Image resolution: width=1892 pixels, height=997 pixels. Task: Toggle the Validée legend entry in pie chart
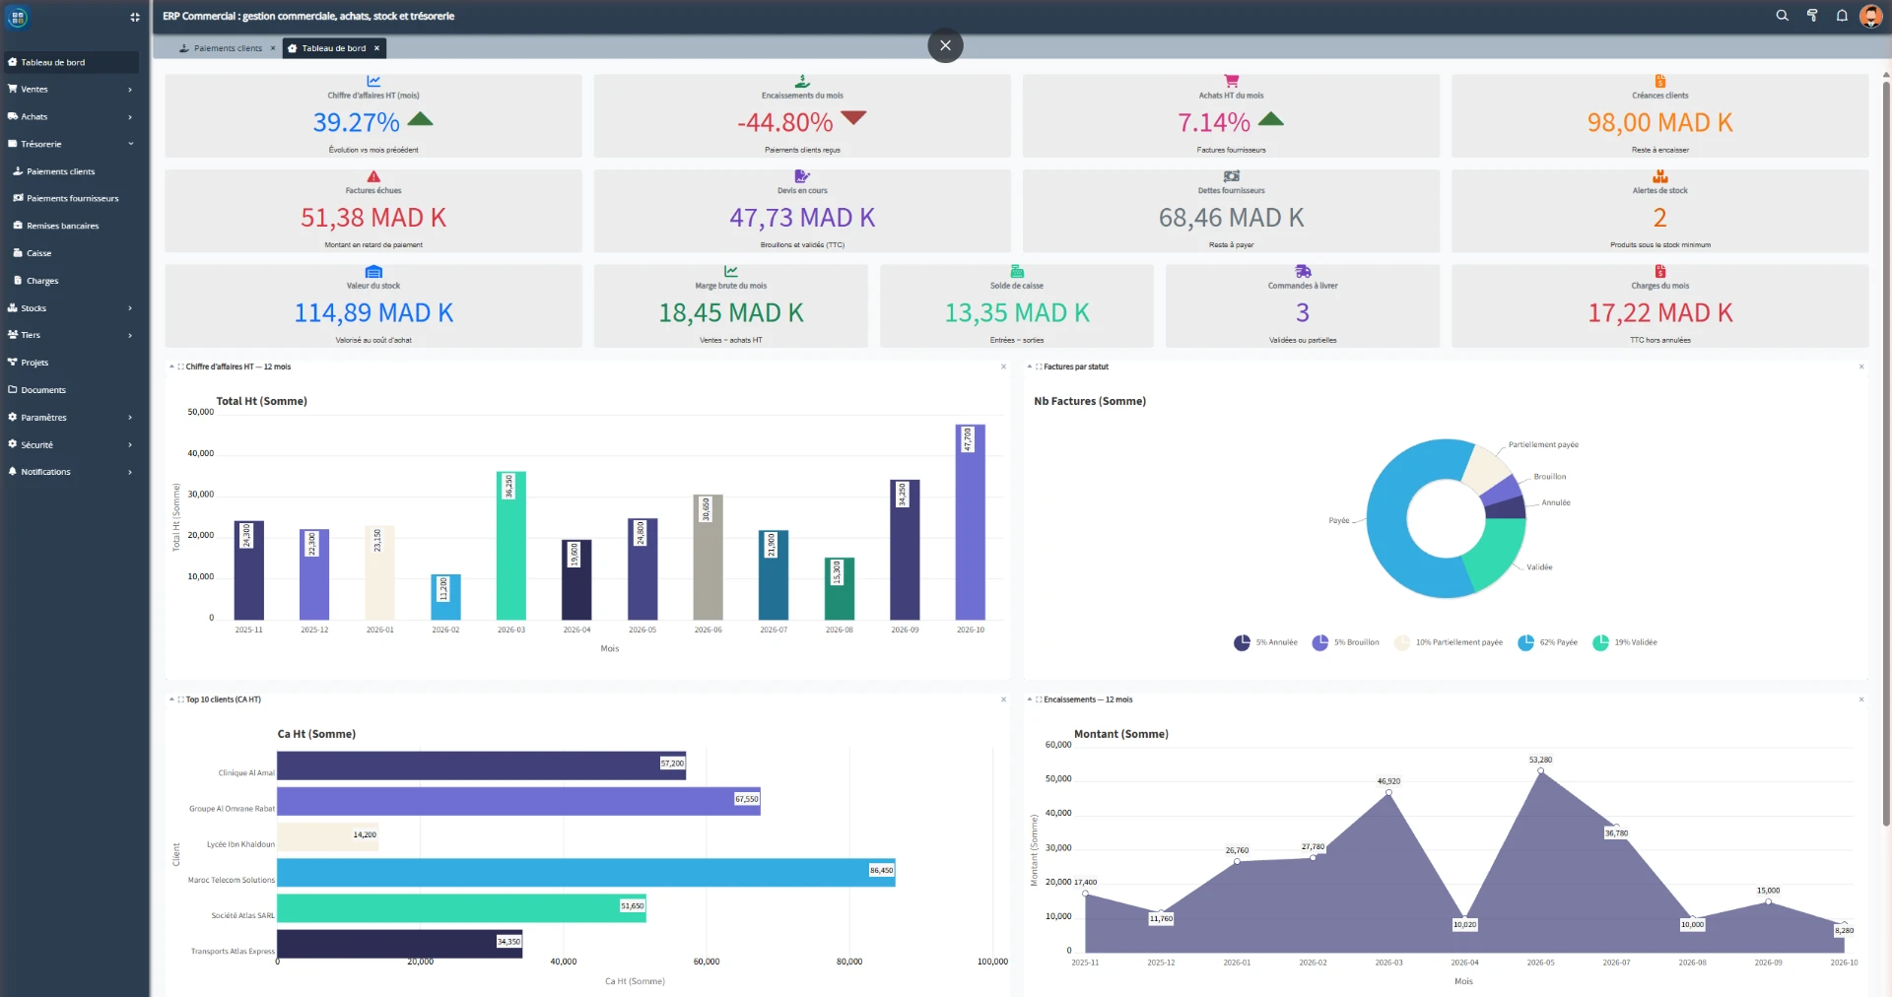(x=1625, y=643)
